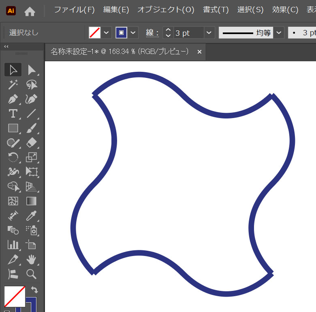Screen dimensions: 316x312
Task: Open the 書式(T) menu
Action: click(x=216, y=10)
